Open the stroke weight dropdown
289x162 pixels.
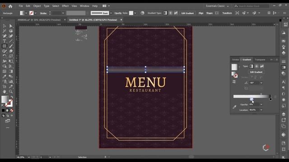click(x=63, y=13)
